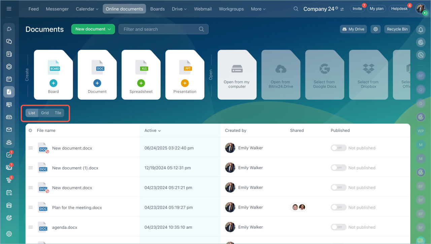This screenshot has width=431, height=244.
Task: Toggle Published switch for New document (1).docx
Action: click(338, 168)
